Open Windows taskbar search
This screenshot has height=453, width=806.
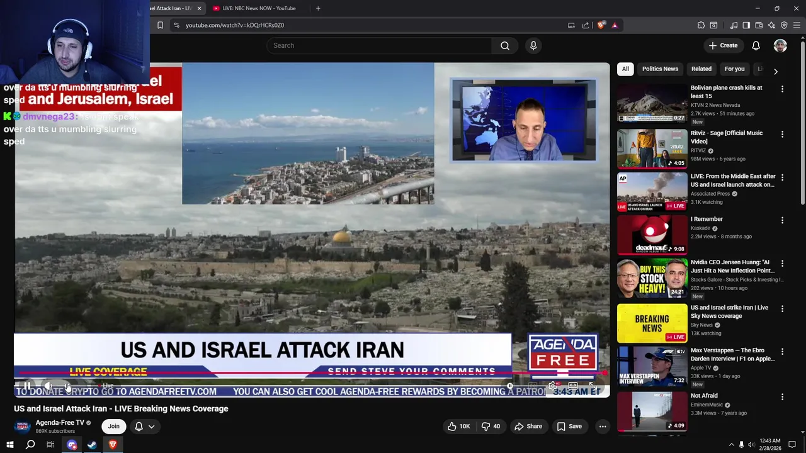pyautogui.click(x=30, y=445)
